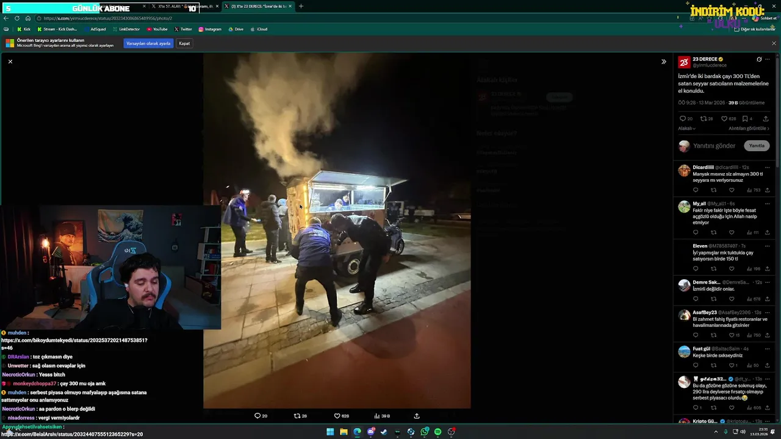
Task: Open more options on Eleven's reply
Action: tap(768, 246)
